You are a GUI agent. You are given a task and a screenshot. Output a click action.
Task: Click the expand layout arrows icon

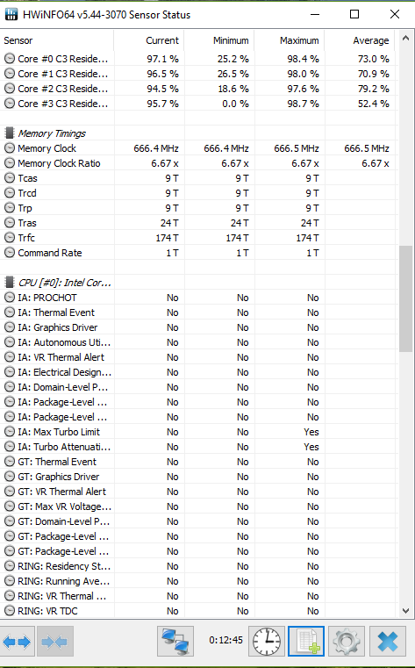point(18,641)
